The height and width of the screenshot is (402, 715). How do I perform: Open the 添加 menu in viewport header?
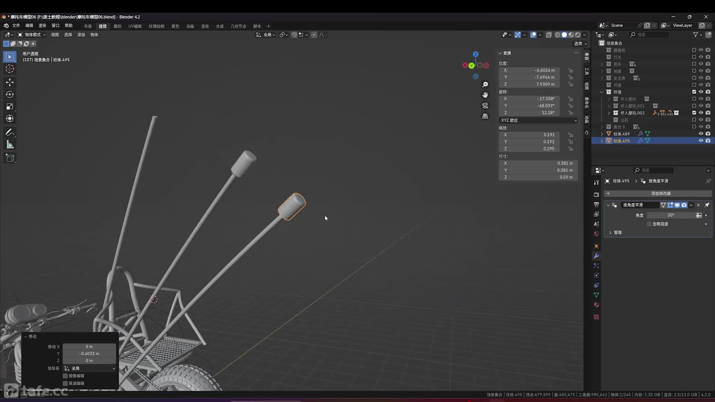(81, 35)
